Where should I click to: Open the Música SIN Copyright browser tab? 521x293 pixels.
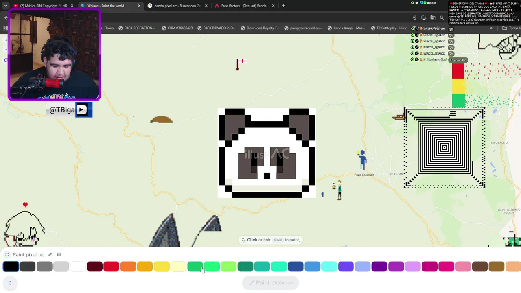40,6
